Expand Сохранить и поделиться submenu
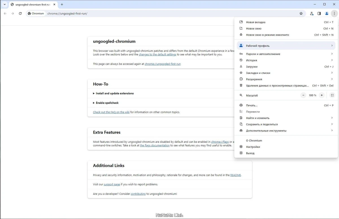 286,124
